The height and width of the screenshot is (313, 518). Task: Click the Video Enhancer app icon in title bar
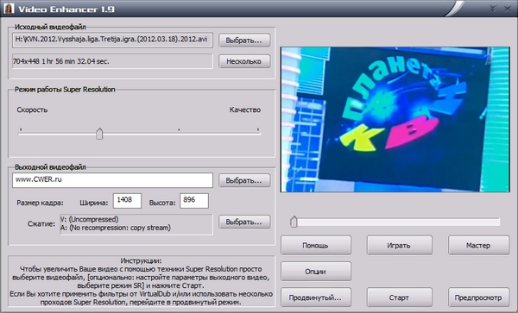pyautogui.click(x=9, y=9)
